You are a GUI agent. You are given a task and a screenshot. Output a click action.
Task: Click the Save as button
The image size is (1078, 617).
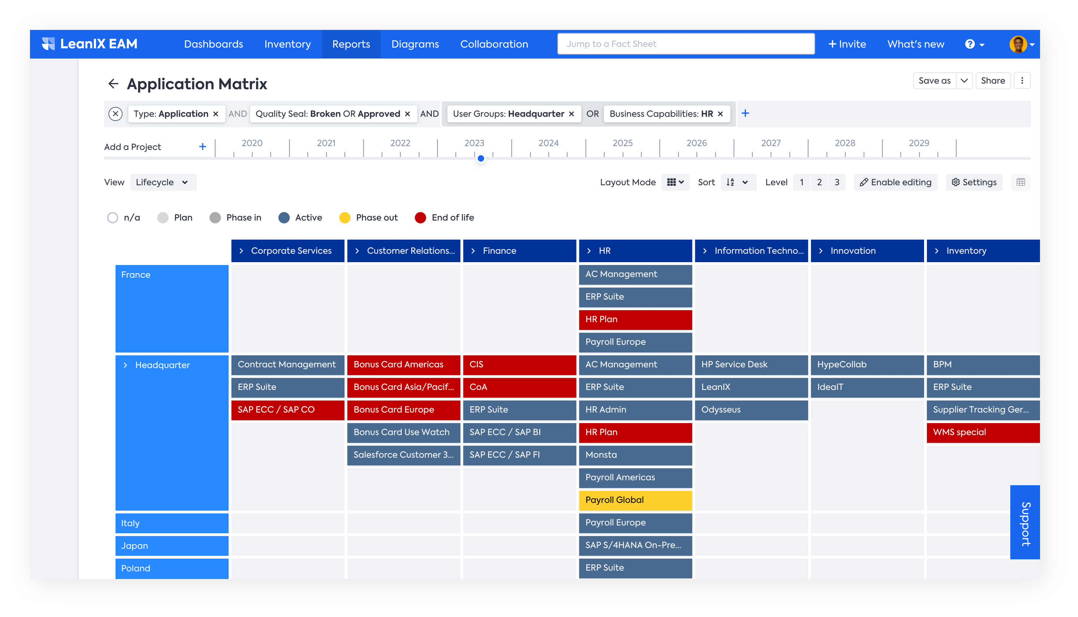pos(934,81)
